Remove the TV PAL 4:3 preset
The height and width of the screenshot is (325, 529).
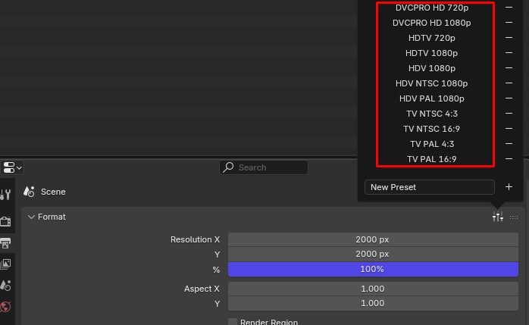pyautogui.click(x=509, y=144)
